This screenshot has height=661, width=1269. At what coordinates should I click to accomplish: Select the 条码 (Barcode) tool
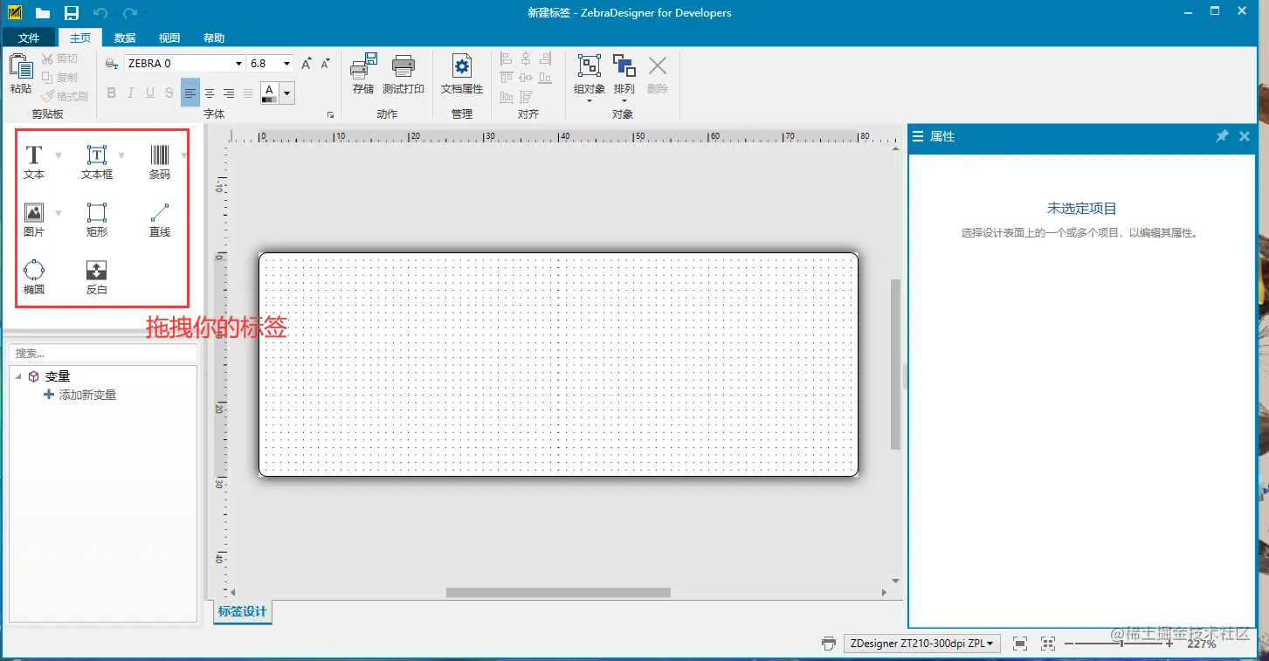click(x=160, y=162)
